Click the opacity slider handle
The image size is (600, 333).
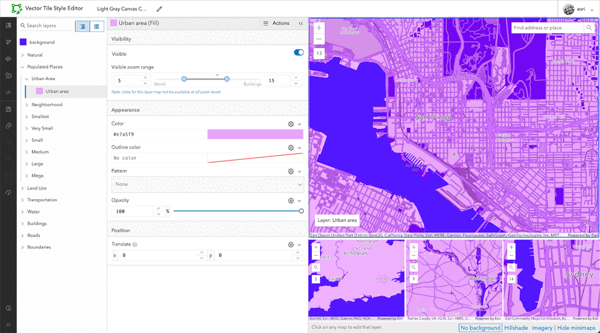coord(301,211)
